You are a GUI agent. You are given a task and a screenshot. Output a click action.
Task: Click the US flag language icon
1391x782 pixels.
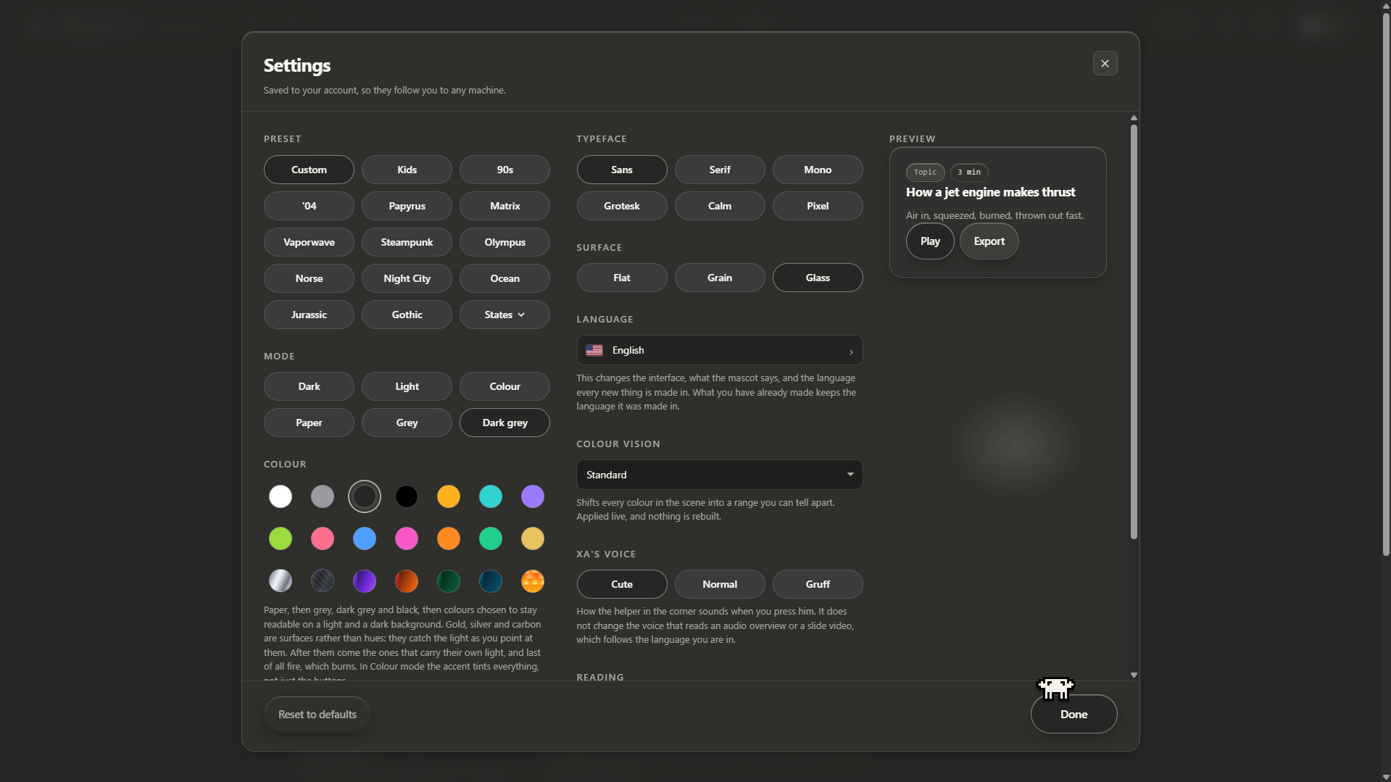point(594,350)
